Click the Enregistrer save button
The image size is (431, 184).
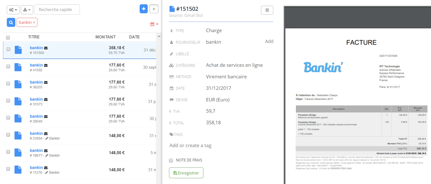(x=186, y=173)
